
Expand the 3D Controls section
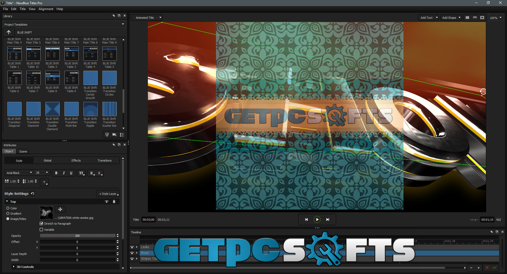[x=14, y=267]
